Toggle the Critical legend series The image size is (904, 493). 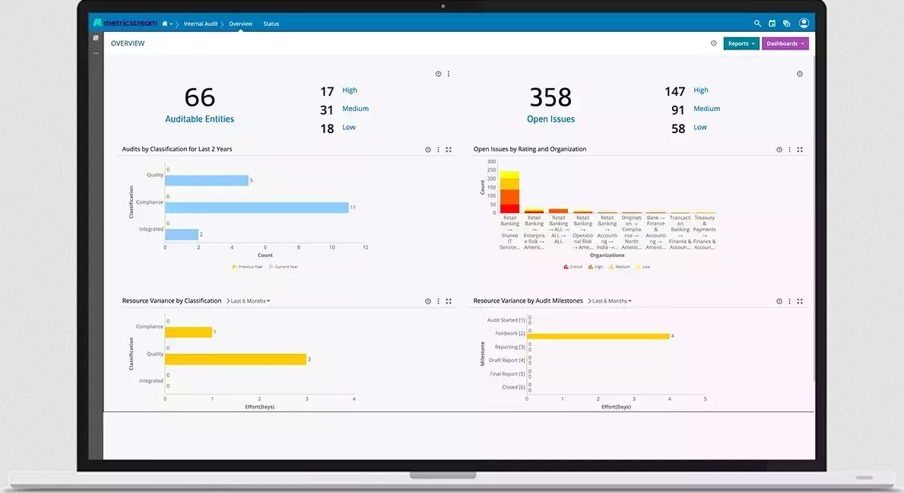pos(573,267)
